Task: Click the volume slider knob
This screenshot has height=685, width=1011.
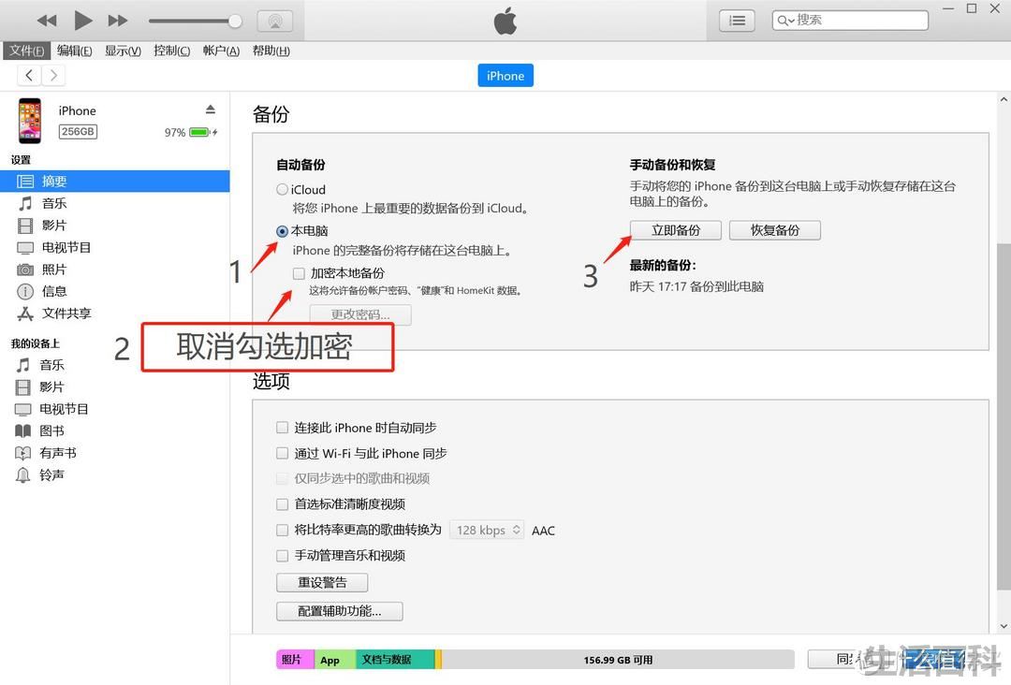Action: [235, 22]
